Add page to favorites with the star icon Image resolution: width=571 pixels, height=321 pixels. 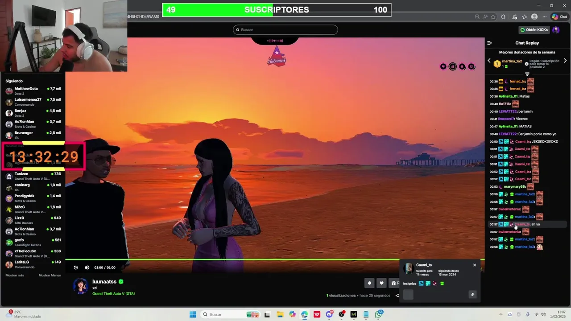click(x=493, y=17)
